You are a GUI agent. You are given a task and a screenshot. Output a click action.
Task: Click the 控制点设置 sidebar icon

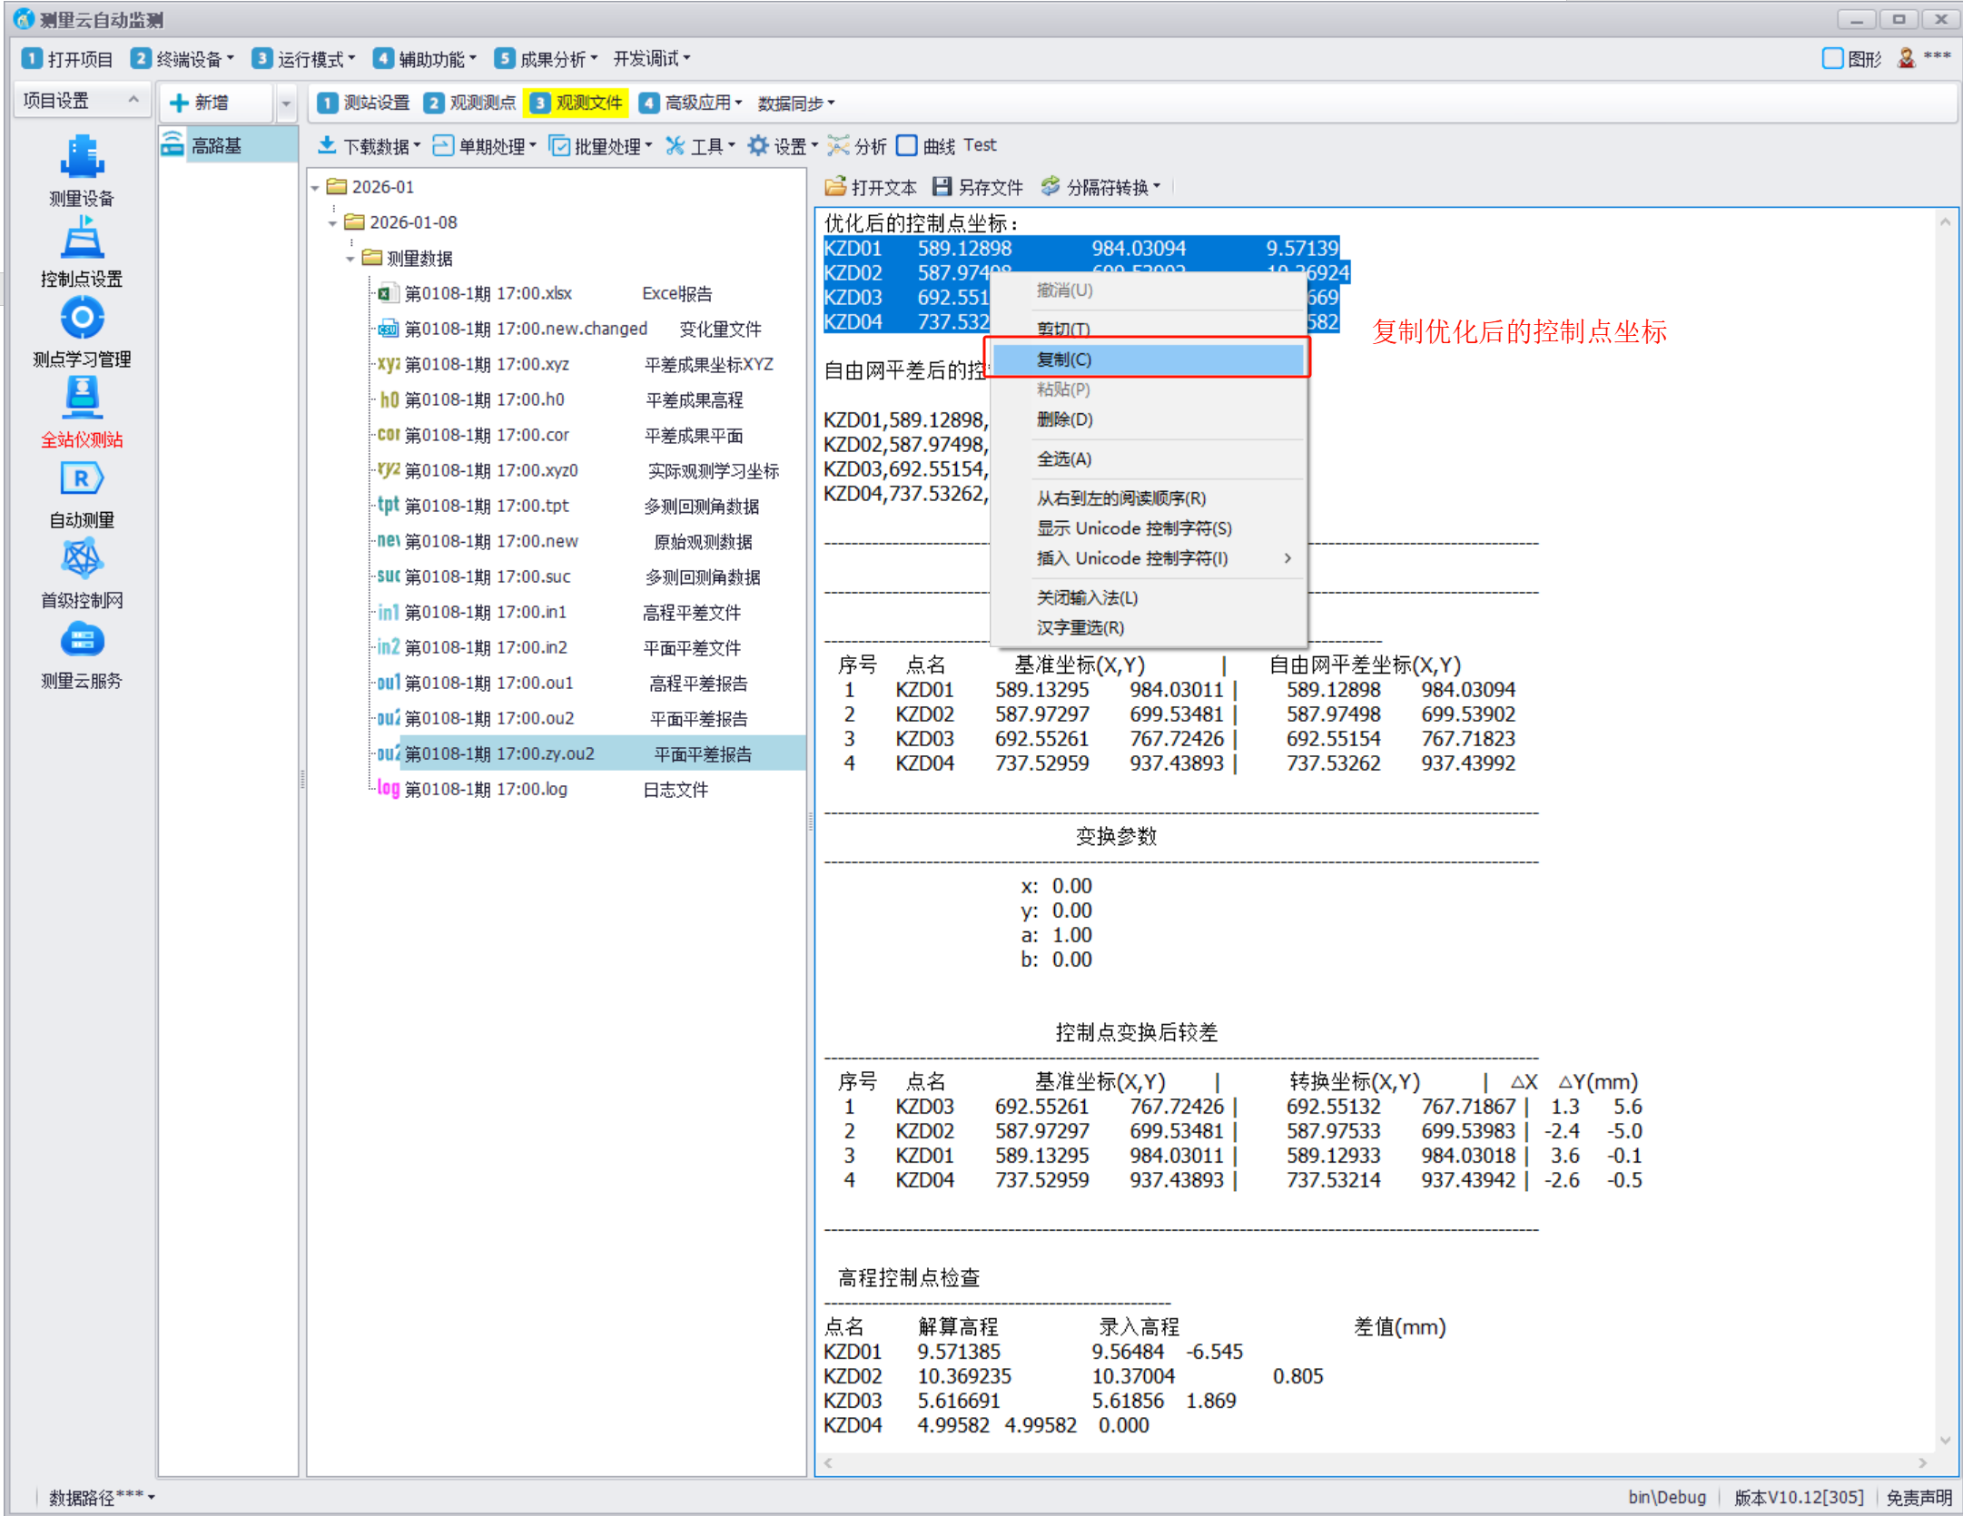click(82, 240)
